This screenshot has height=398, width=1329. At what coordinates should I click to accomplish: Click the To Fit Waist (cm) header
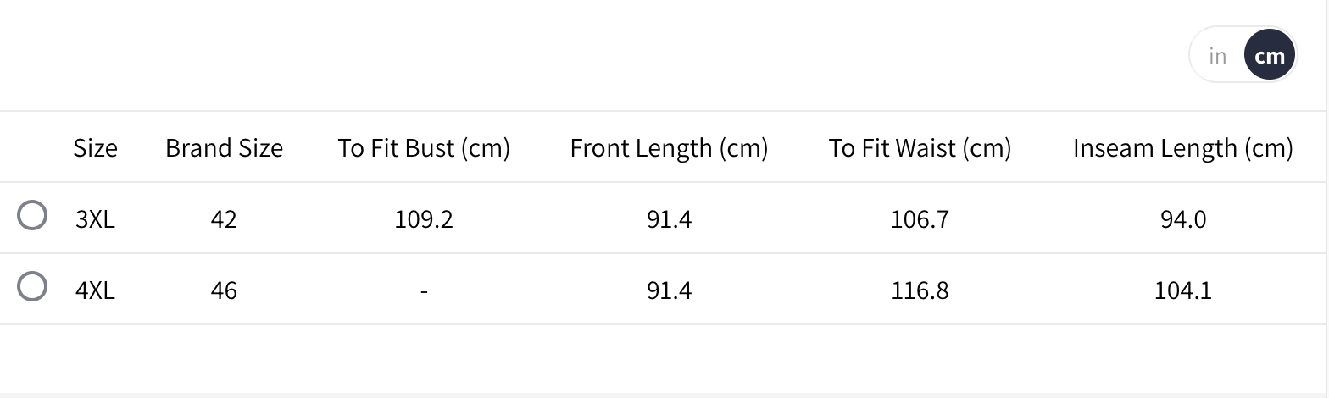920,148
